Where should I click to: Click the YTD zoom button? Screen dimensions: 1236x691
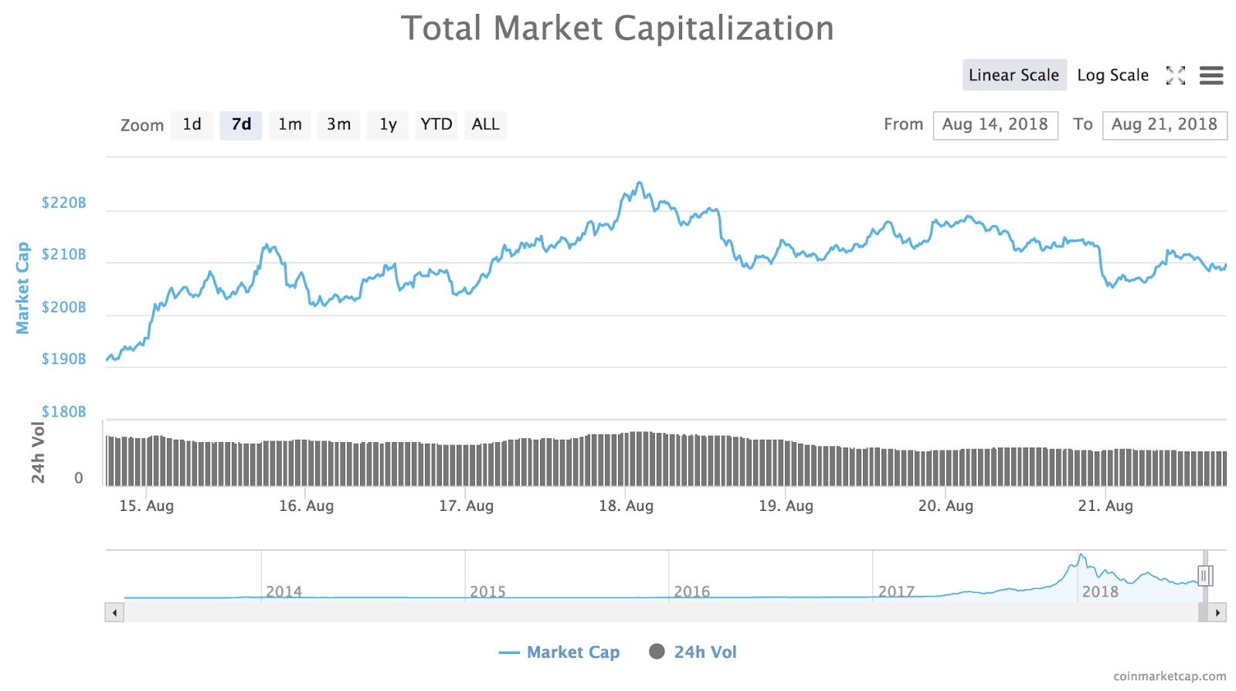436,124
